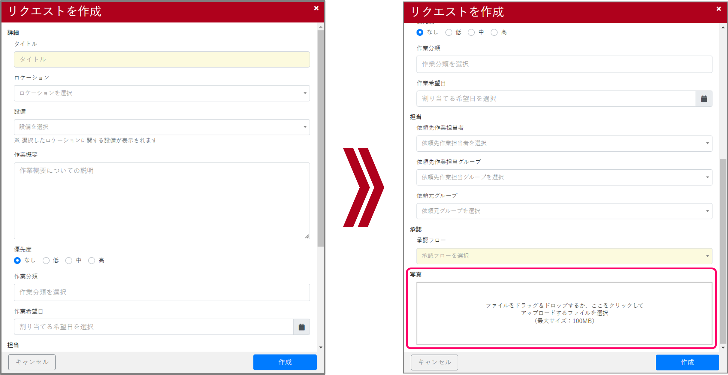
Task: Select the なし priority radio button on right panel
Action: click(420, 32)
